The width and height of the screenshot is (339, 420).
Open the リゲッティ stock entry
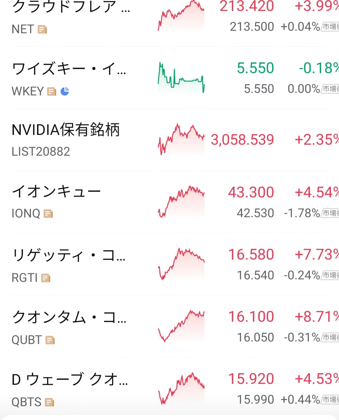pyautogui.click(x=169, y=264)
